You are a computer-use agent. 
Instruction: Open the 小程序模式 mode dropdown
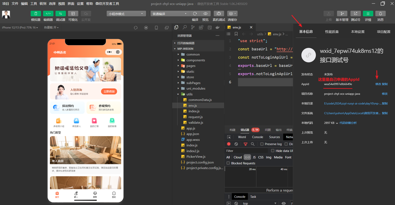tap(126, 14)
